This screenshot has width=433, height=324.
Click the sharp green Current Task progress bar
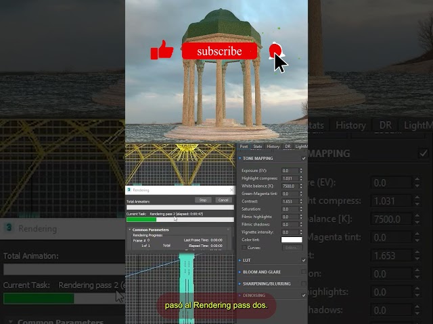(180, 219)
